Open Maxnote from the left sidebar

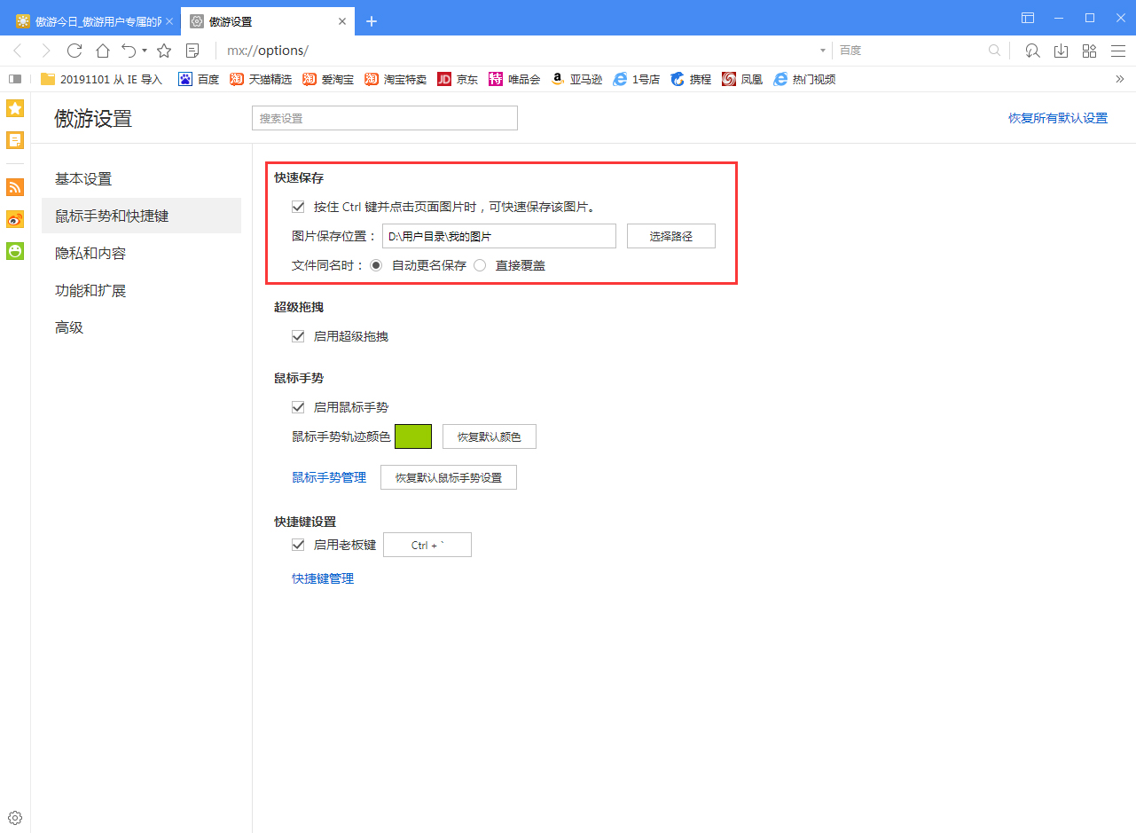point(14,139)
